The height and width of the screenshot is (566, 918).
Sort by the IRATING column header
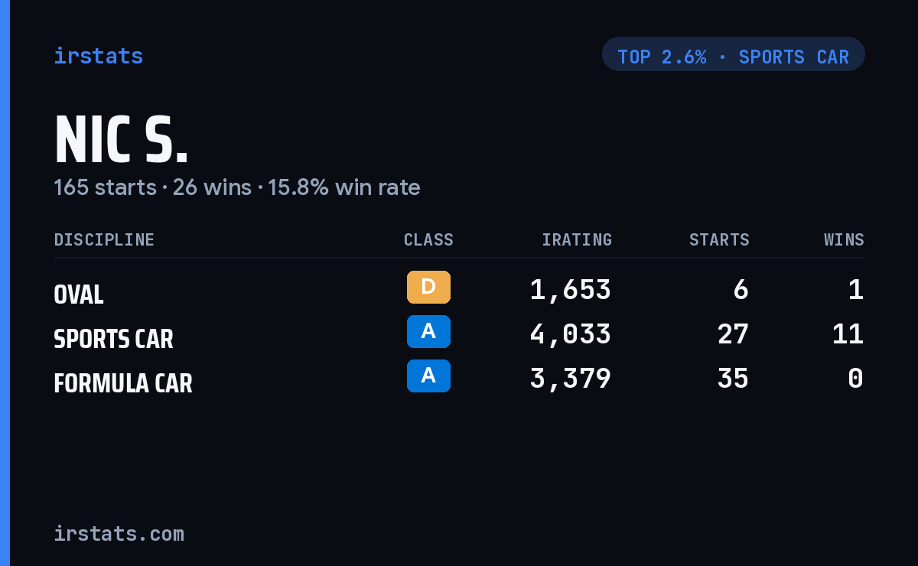(577, 239)
